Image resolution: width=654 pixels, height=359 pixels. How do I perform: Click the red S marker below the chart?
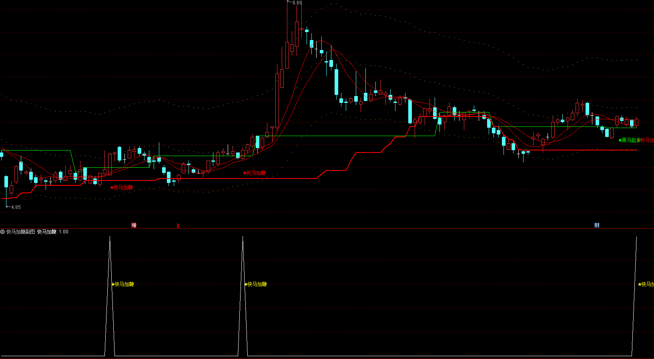point(178,226)
